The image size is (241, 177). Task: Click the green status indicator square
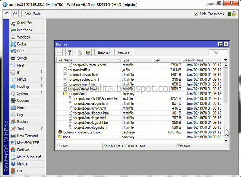[x=229, y=14]
